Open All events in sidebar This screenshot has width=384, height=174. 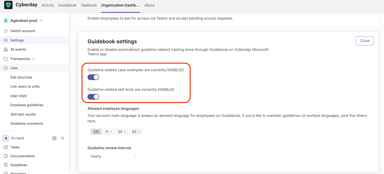point(18,49)
